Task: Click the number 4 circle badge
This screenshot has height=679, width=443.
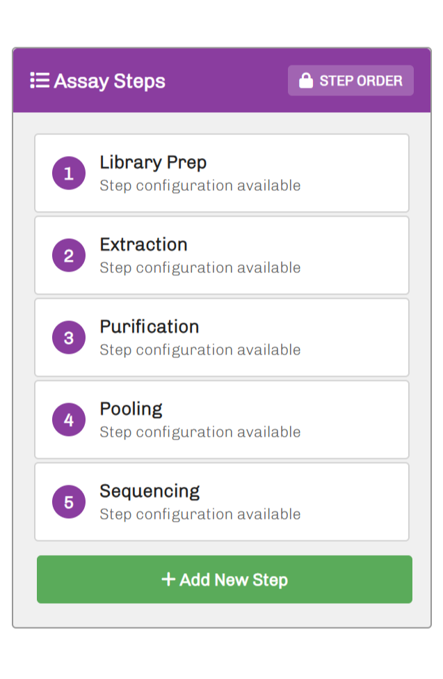Action: tap(69, 420)
